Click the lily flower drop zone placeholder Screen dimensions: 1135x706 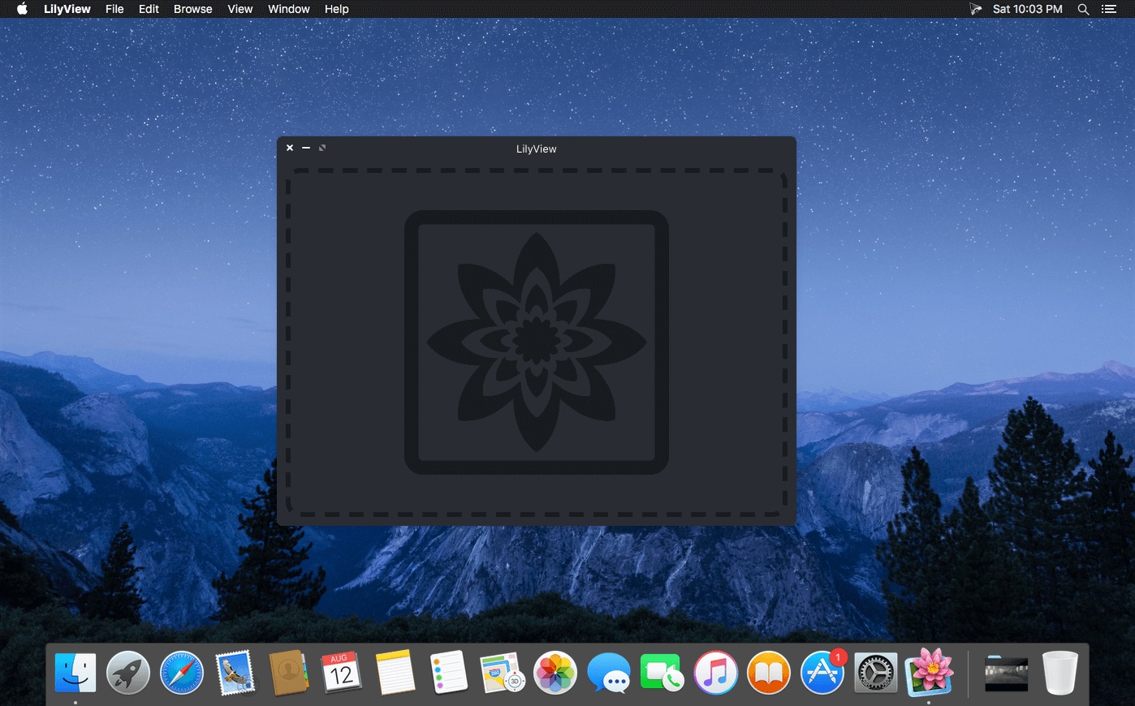pos(537,342)
